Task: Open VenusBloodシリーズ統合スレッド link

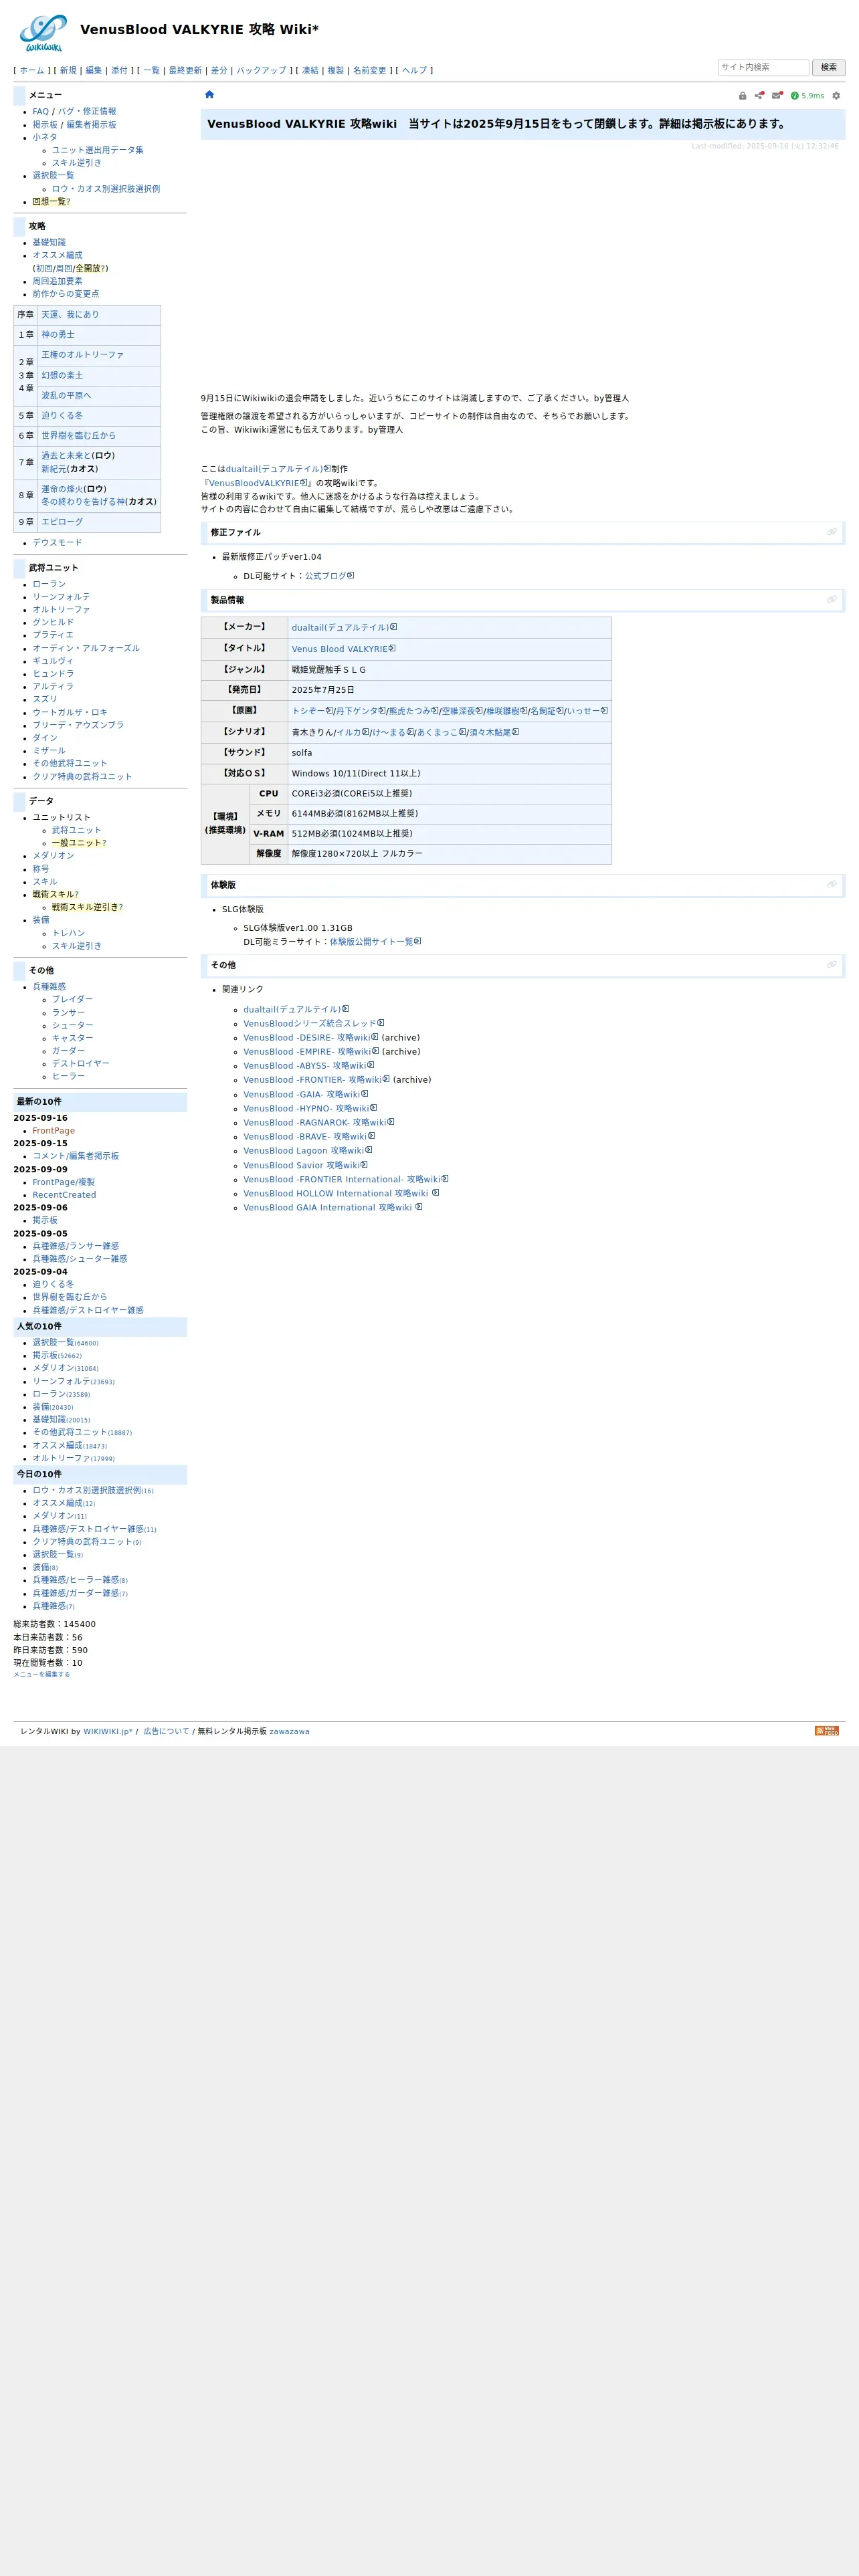Action: click(x=313, y=1024)
